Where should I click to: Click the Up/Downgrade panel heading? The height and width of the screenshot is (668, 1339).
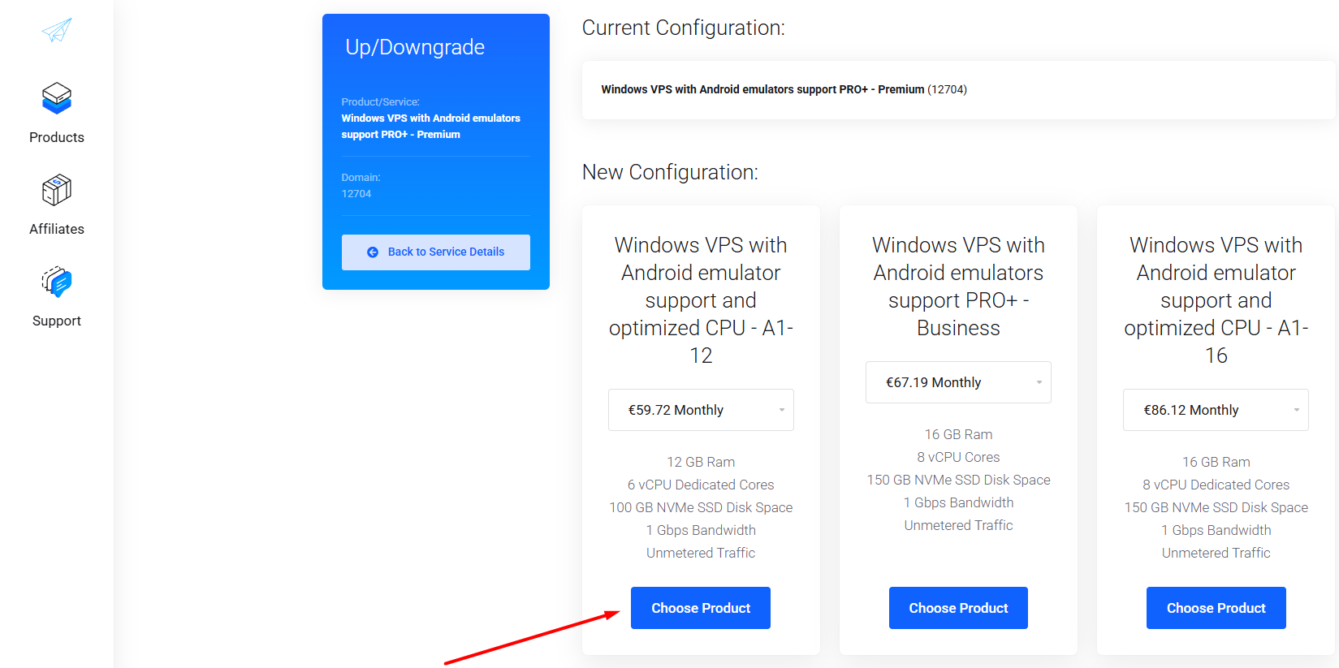pyautogui.click(x=415, y=47)
